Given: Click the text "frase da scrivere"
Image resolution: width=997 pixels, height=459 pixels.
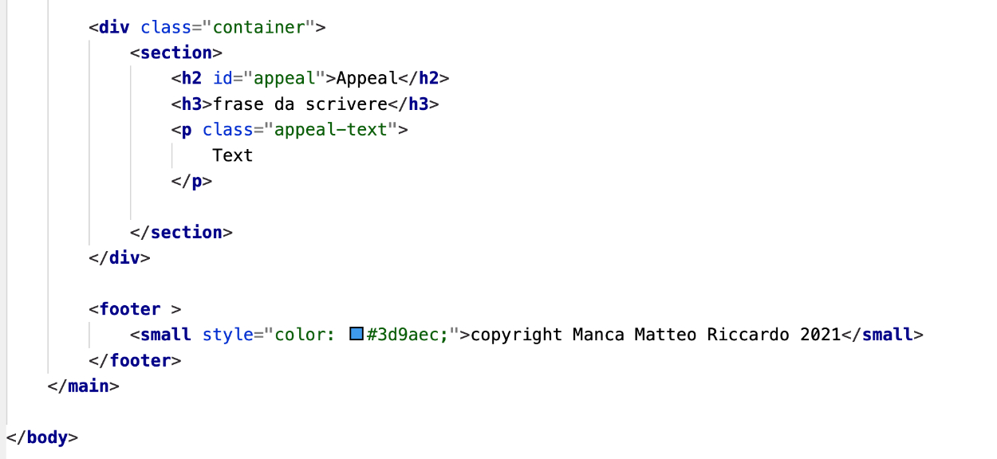Looking at the screenshot, I should [299, 104].
